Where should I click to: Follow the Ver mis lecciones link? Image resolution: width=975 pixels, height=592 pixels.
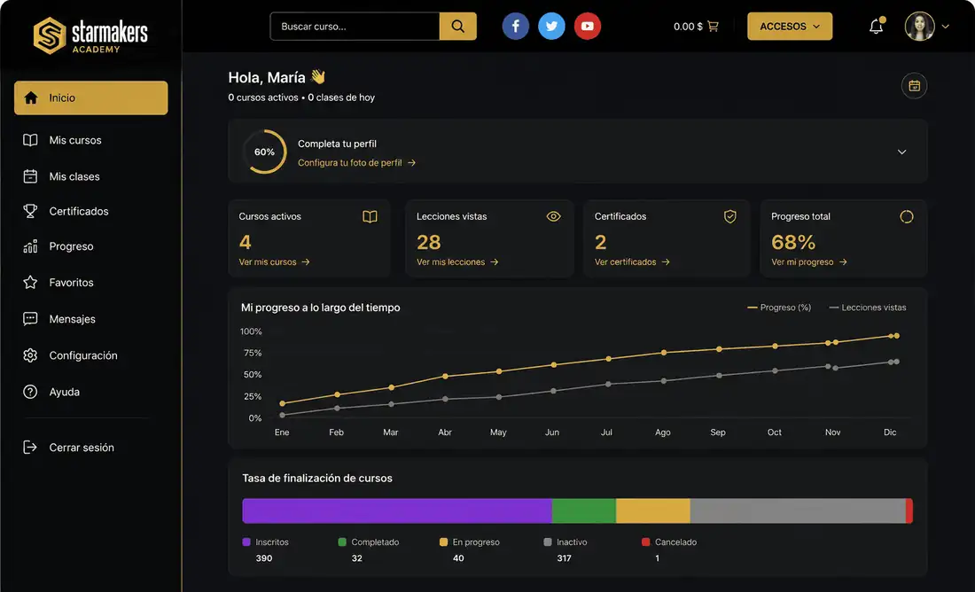(x=457, y=261)
